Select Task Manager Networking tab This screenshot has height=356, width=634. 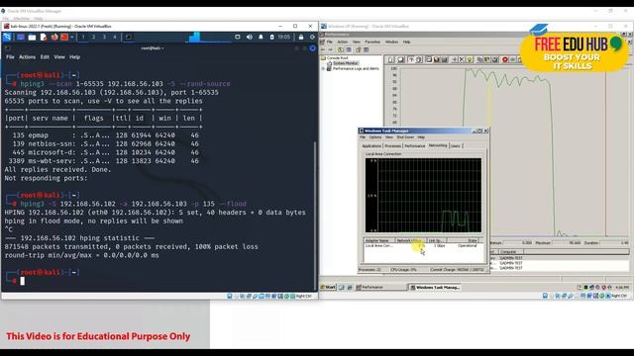[438, 145]
